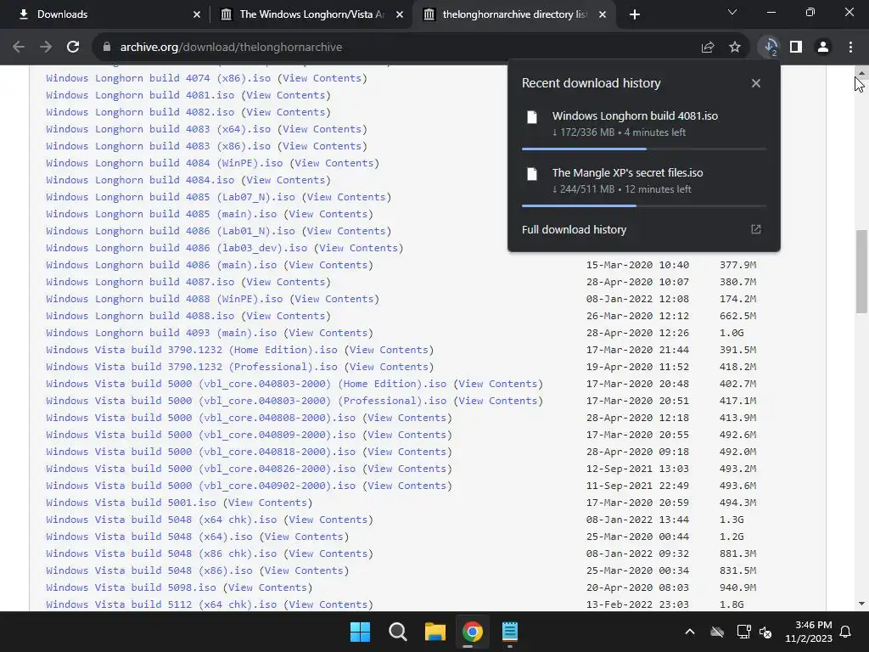Open the notifications bell in the taskbar
Screen dimensions: 869x652
coord(846,632)
